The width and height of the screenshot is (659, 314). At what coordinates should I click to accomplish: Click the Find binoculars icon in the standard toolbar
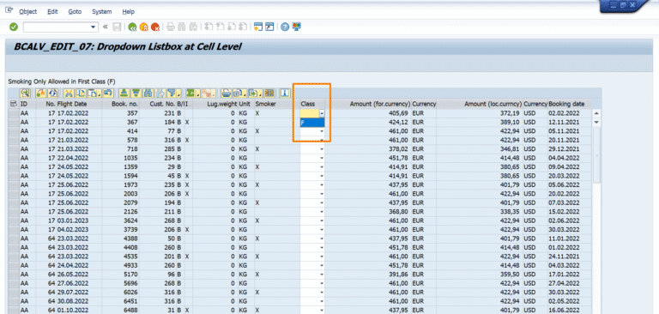(x=182, y=27)
